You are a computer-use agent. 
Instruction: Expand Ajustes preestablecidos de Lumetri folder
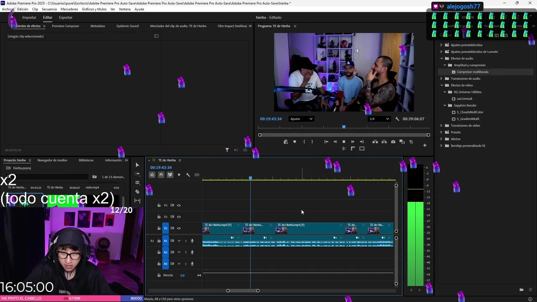441,52
